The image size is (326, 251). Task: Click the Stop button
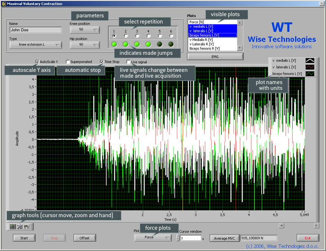pyautogui.click(x=55, y=238)
